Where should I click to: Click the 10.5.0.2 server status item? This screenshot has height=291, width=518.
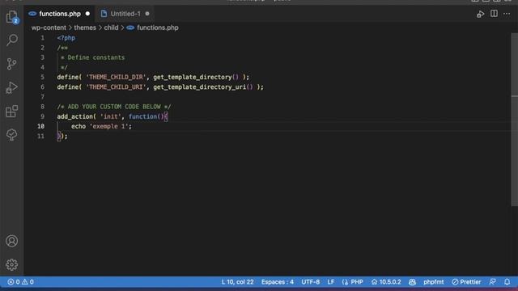386,282
